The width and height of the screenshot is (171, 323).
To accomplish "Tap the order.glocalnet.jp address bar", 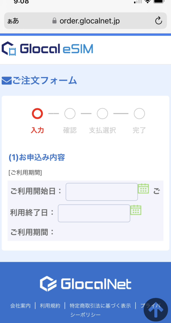I will pyautogui.click(x=85, y=21).
